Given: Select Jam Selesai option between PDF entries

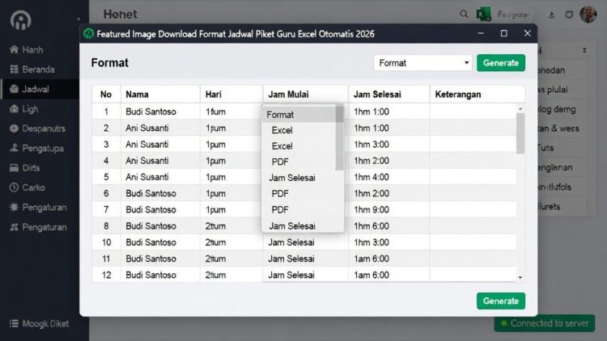Looking at the screenshot, I should point(292,178).
